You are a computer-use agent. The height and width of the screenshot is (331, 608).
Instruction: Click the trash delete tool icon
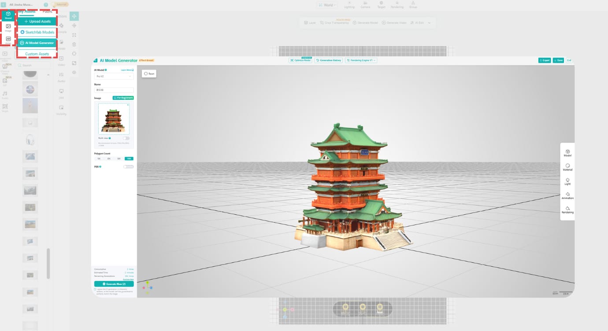(74, 44)
